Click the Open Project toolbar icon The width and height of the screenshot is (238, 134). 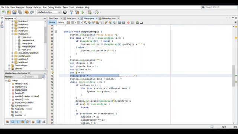(x=15, y=12)
